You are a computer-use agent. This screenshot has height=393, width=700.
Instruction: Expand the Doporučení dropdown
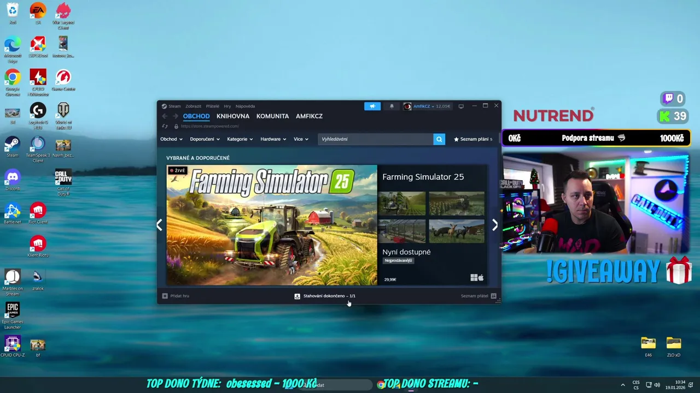[205, 139]
